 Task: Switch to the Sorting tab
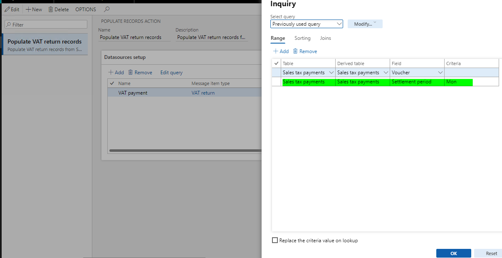(302, 38)
